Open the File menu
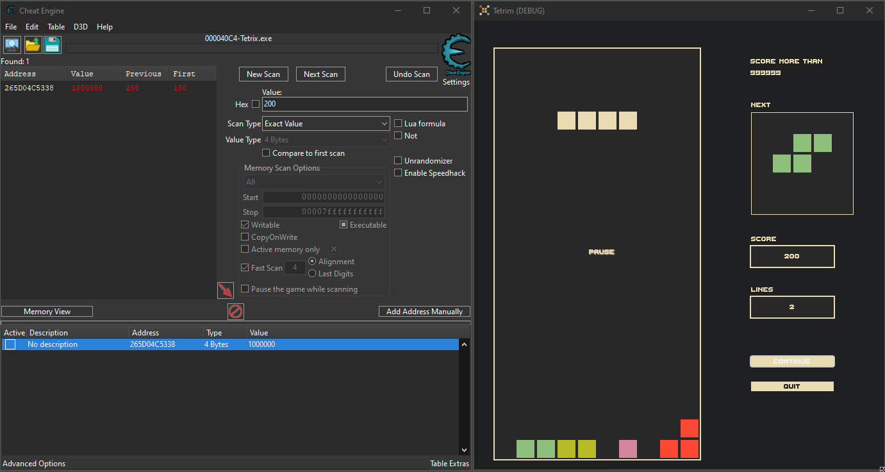The width and height of the screenshot is (885, 472). click(11, 27)
